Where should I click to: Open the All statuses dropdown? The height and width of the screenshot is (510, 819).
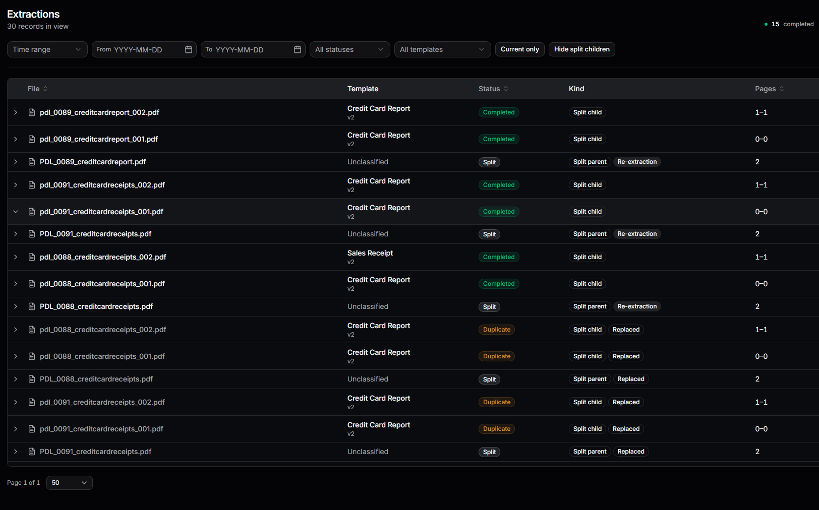pyautogui.click(x=350, y=49)
